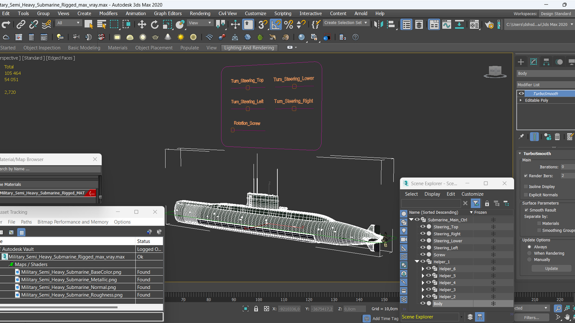The height and width of the screenshot is (323, 575).
Task: Click the Select and Link chain icon
Action: pos(21,25)
